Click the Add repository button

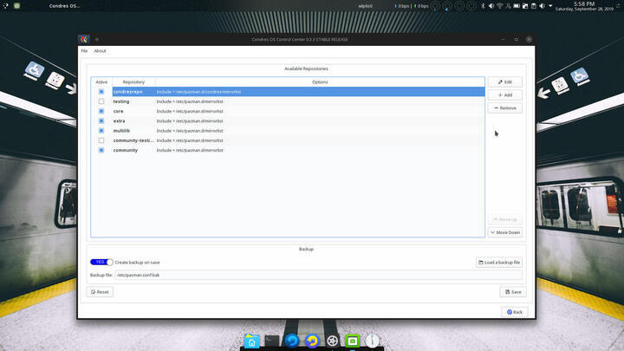(505, 95)
